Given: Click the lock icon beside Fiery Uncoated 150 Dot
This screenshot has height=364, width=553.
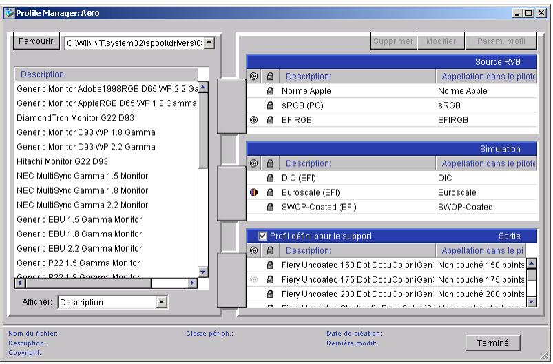Looking at the screenshot, I should pos(270,265).
